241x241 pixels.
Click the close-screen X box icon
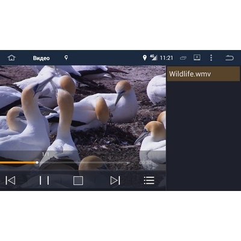[197, 58]
